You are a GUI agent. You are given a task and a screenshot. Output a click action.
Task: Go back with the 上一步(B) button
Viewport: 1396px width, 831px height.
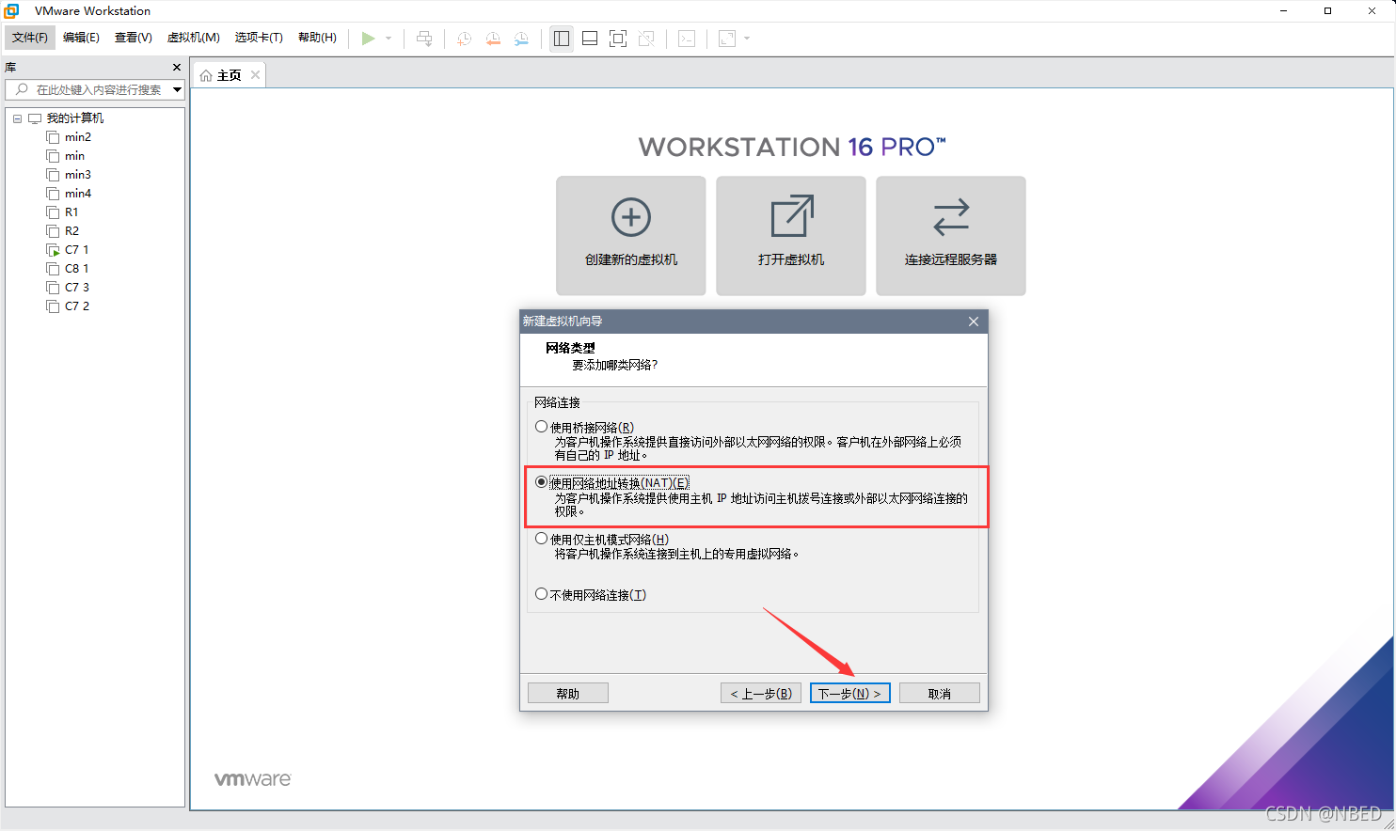point(761,694)
